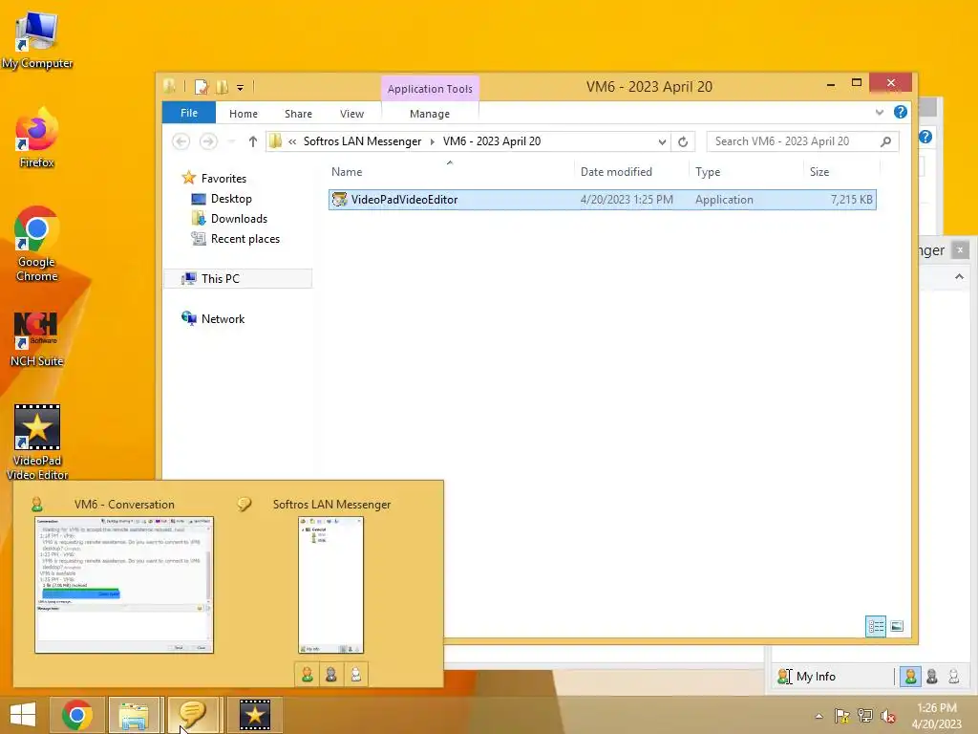This screenshot has width=978, height=734.
Task: Click network tray icon
Action: pos(865,716)
